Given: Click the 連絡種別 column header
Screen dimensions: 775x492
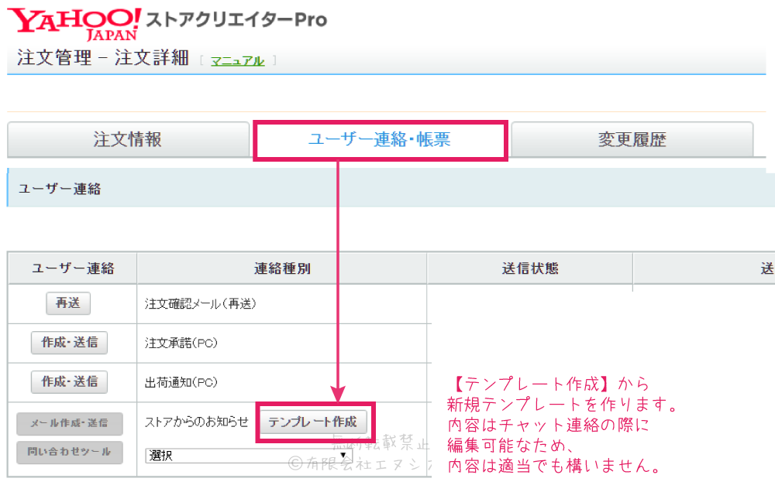Looking at the screenshot, I should click(x=282, y=268).
